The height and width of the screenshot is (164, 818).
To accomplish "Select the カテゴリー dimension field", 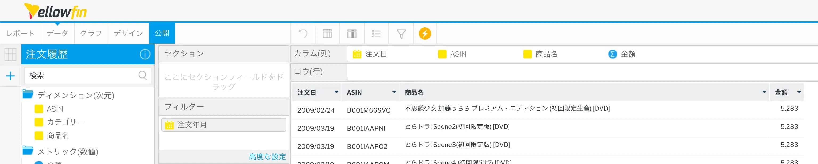I will point(65,122).
